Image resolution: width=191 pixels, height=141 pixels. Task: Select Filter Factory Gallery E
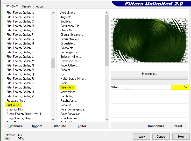pos(20,30)
